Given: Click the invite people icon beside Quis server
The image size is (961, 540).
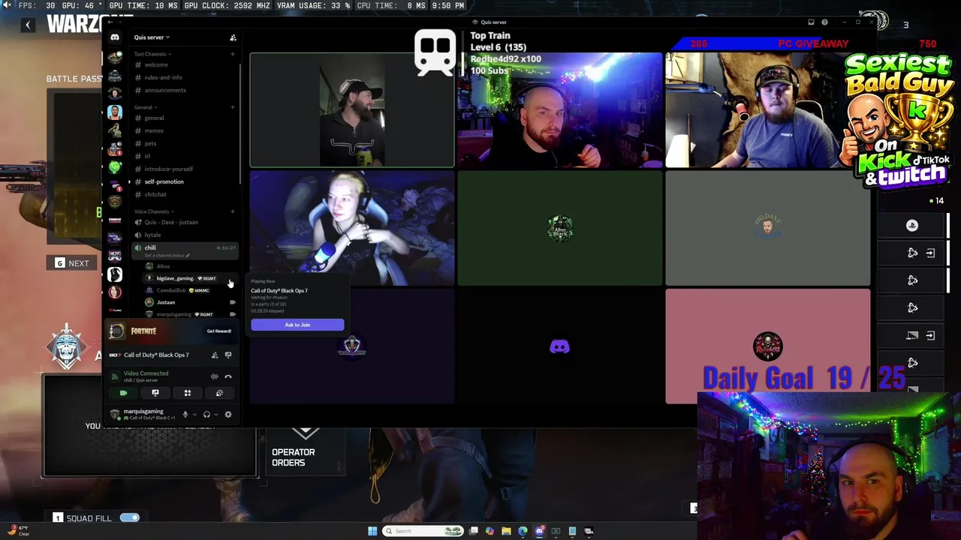Looking at the screenshot, I should coord(233,37).
